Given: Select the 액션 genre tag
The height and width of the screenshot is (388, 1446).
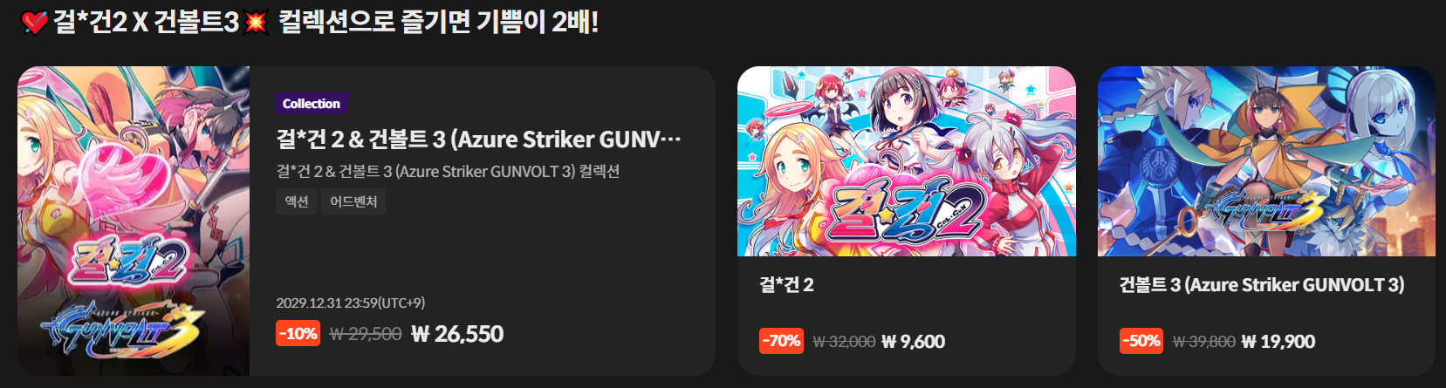Looking at the screenshot, I should pos(297,201).
